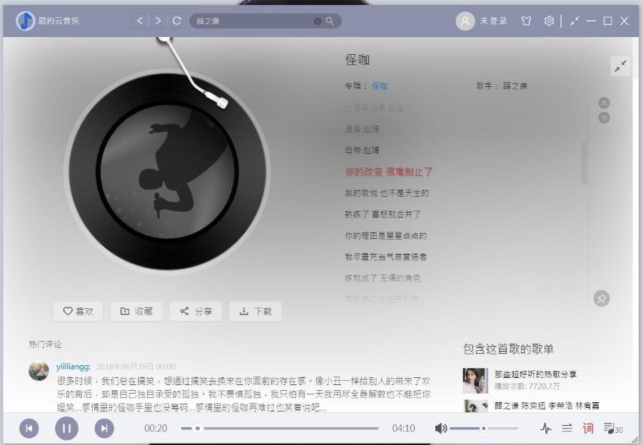Click the magnifier search icon
The width and height of the screenshot is (643, 445).
pyautogui.click(x=330, y=21)
